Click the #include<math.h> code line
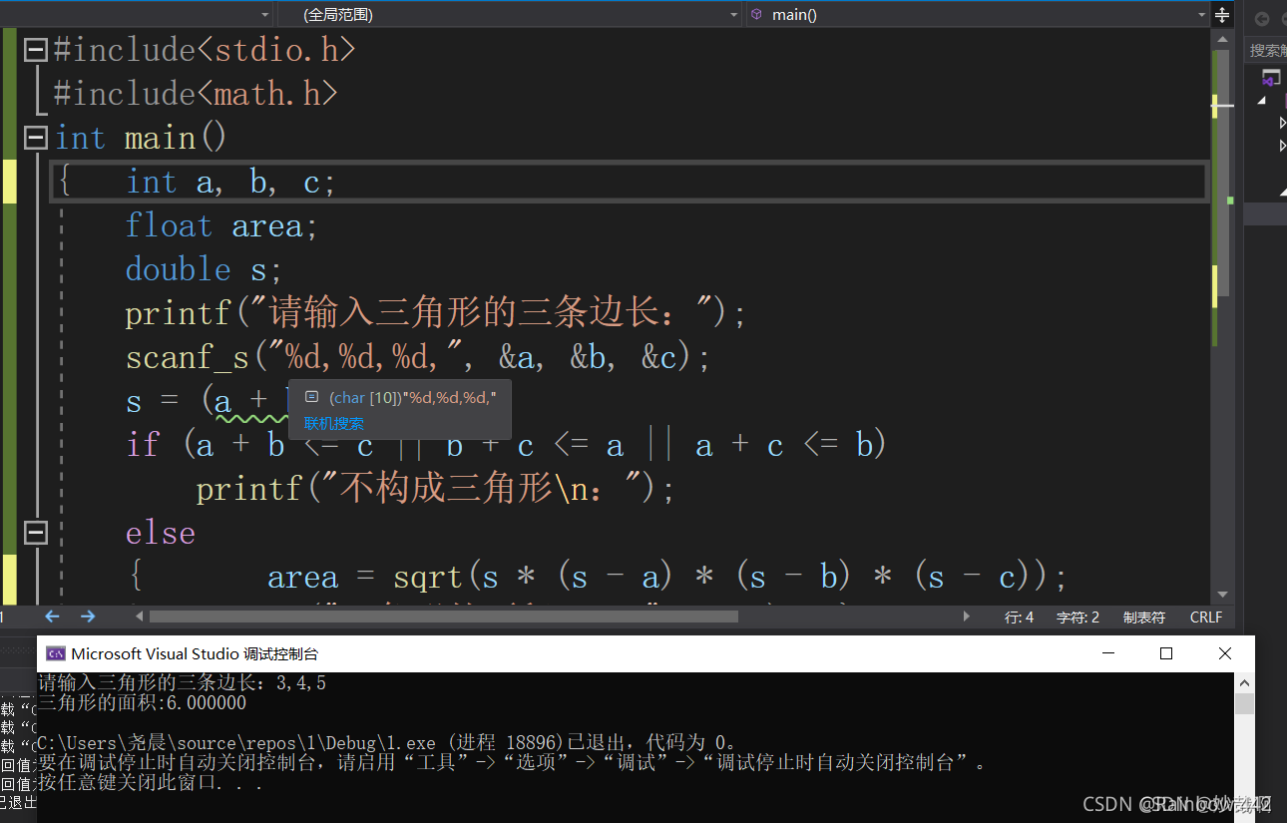Image resolution: width=1287 pixels, height=823 pixels. point(195,93)
